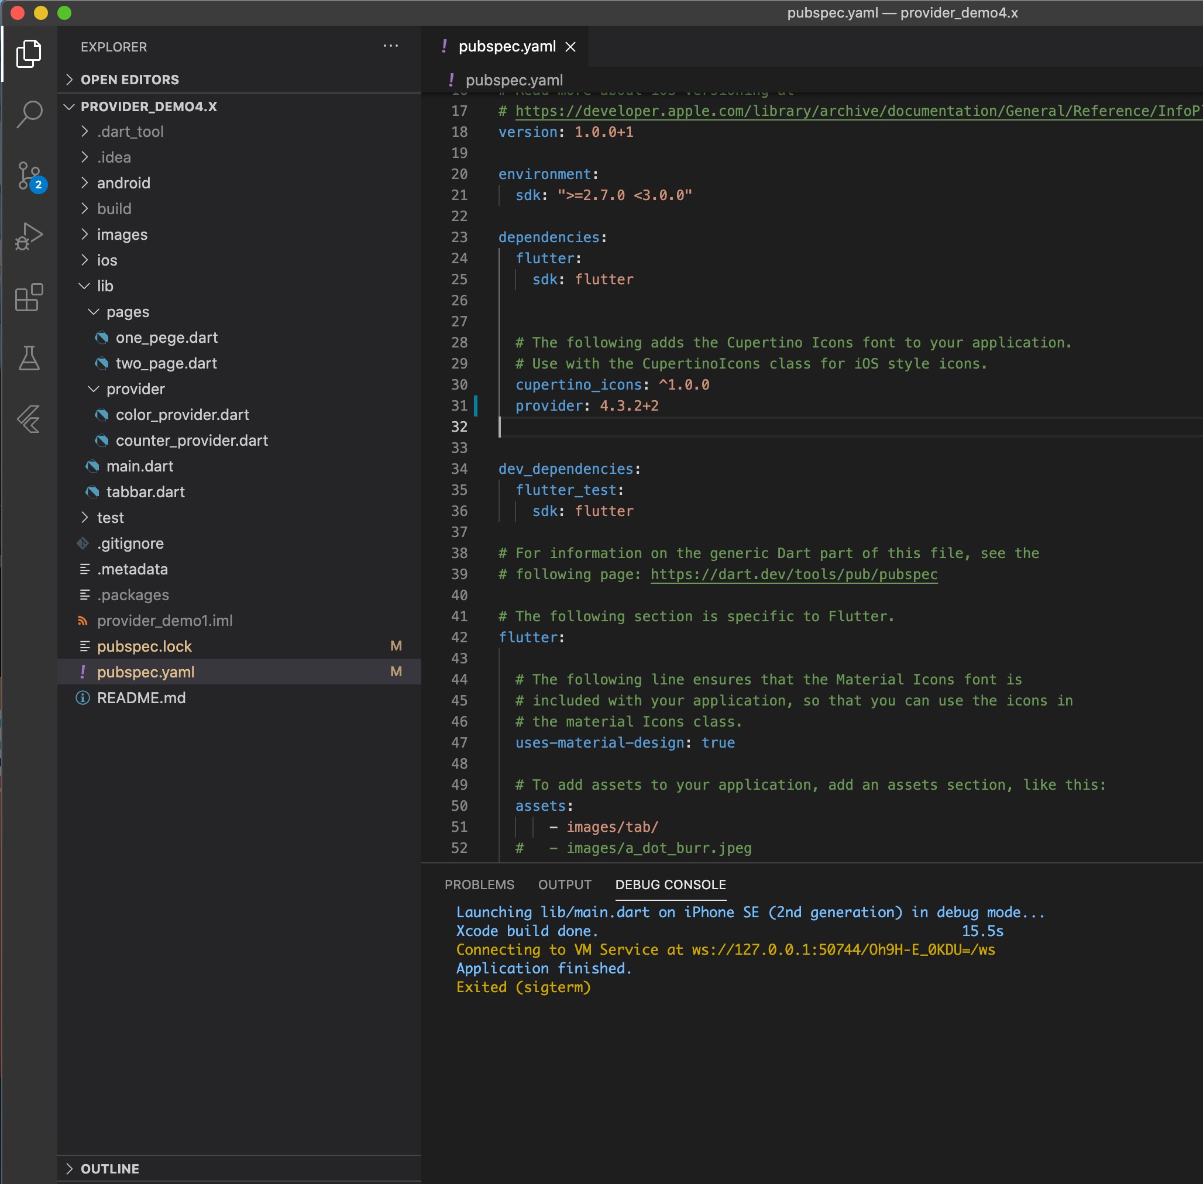
Task: Close the pubspec.yaml editor tab
Action: (570, 47)
